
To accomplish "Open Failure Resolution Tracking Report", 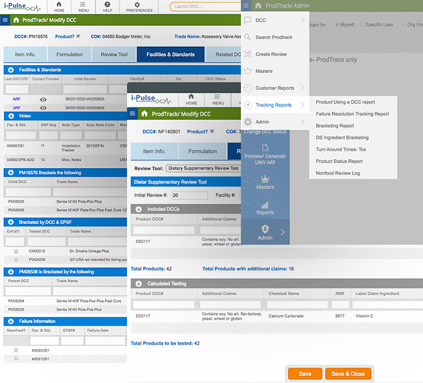I will click(352, 114).
